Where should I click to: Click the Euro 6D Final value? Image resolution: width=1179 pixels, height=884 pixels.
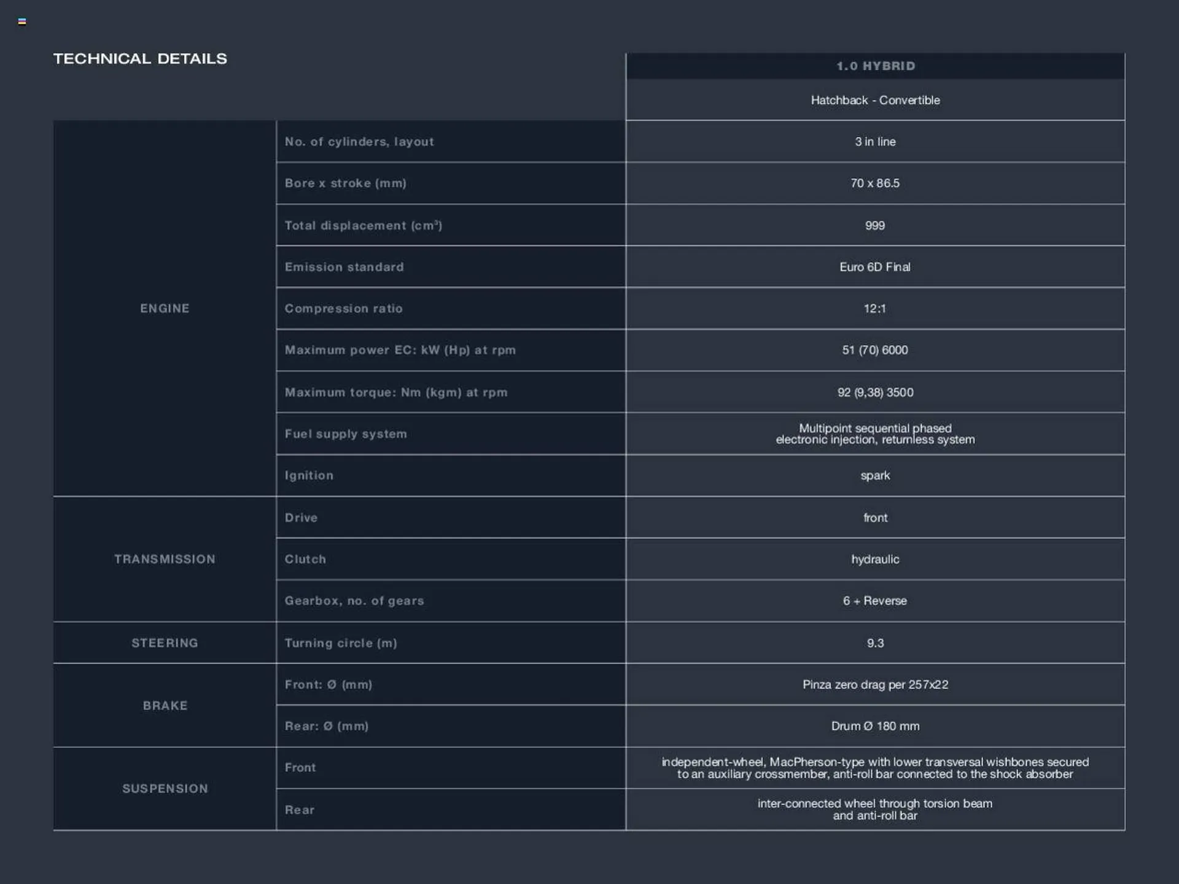click(x=875, y=267)
